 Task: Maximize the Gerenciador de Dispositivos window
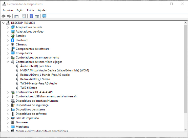pos(172,4)
